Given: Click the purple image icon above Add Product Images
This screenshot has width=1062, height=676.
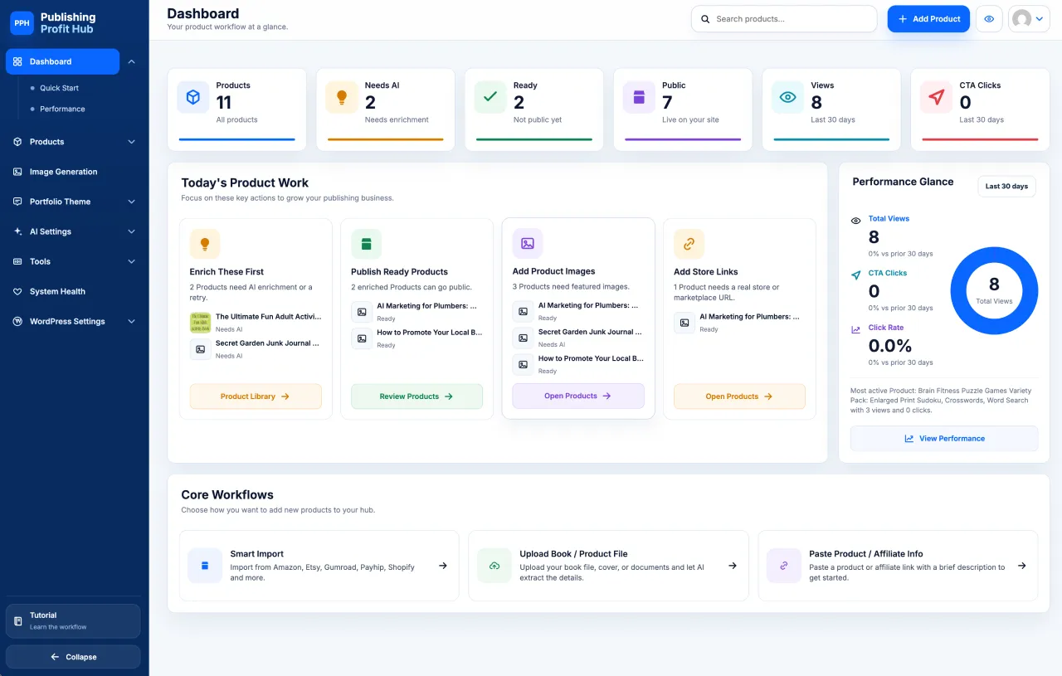Looking at the screenshot, I should pos(528,243).
